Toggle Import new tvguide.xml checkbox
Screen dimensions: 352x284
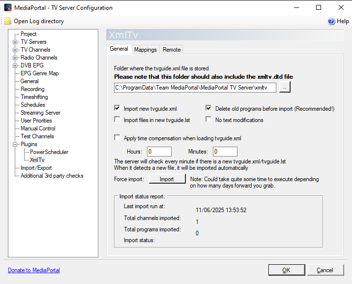[117, 108]
